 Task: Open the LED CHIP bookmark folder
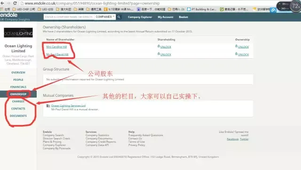coord(24,9)
